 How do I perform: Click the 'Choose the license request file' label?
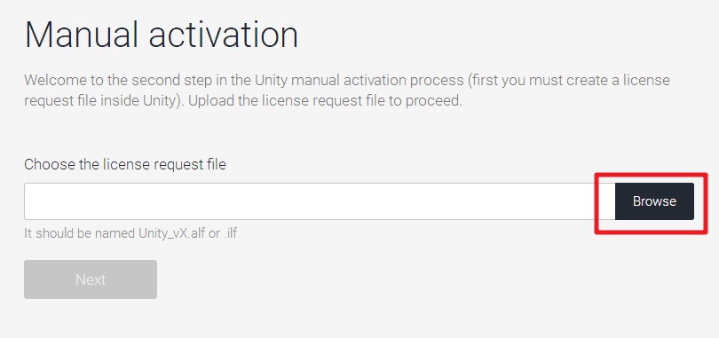[125, 164]
